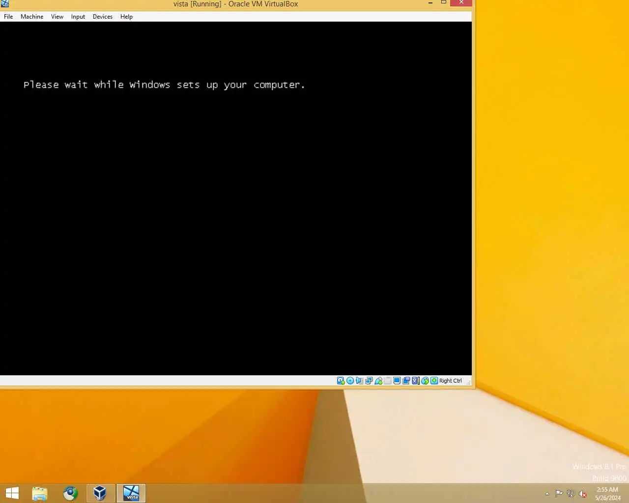Click the keyboard capture green arrow icon
Viewport: 629px width, 503px height.
(x=434, y=381)
